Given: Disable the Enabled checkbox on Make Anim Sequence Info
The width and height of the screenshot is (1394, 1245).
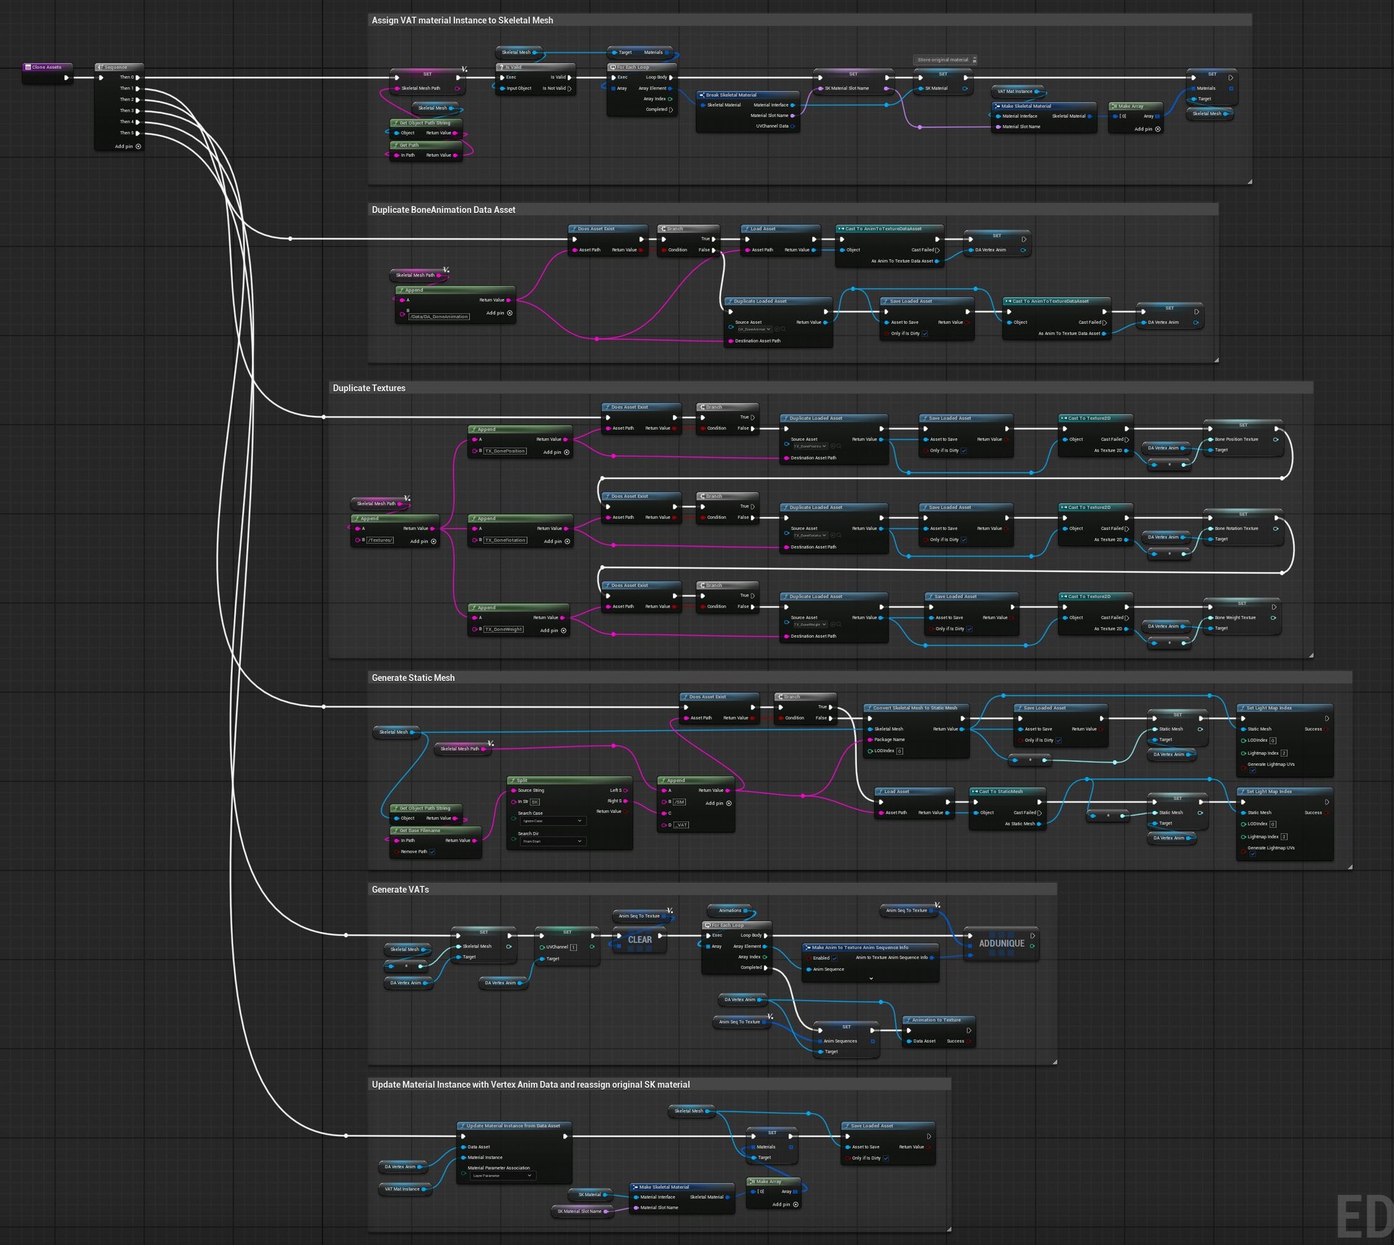Looking at the screenshot, I should (x=834, y=958).
